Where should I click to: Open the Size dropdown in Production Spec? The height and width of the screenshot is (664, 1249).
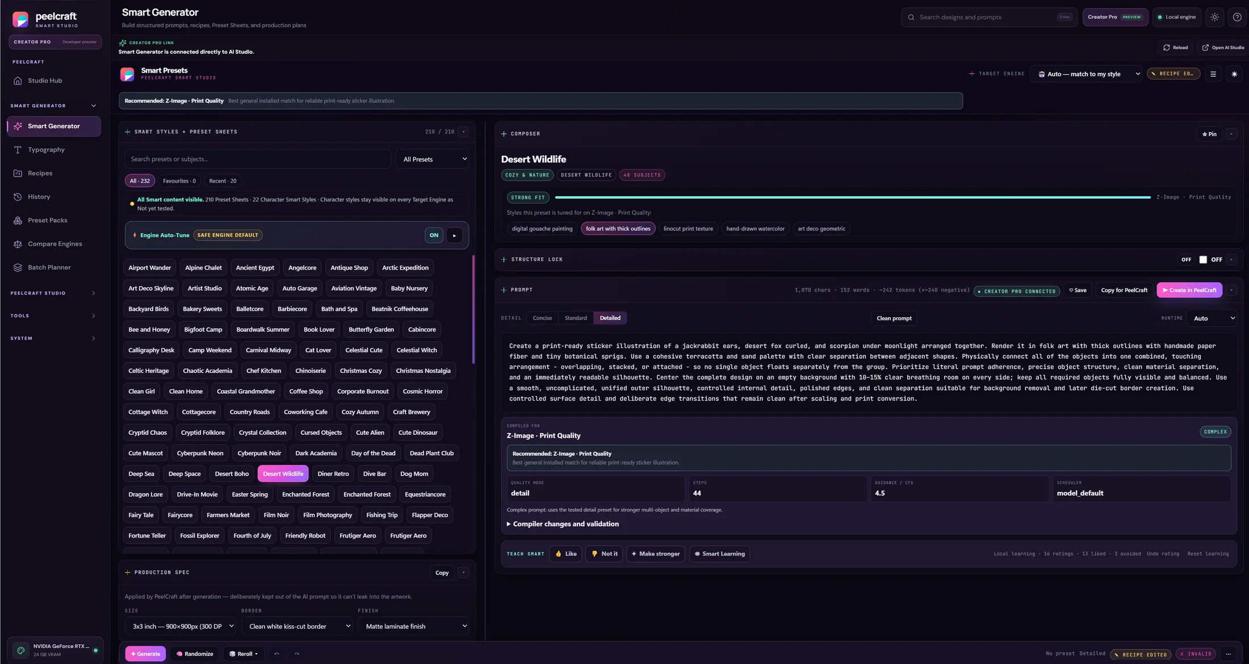[181, 627]
